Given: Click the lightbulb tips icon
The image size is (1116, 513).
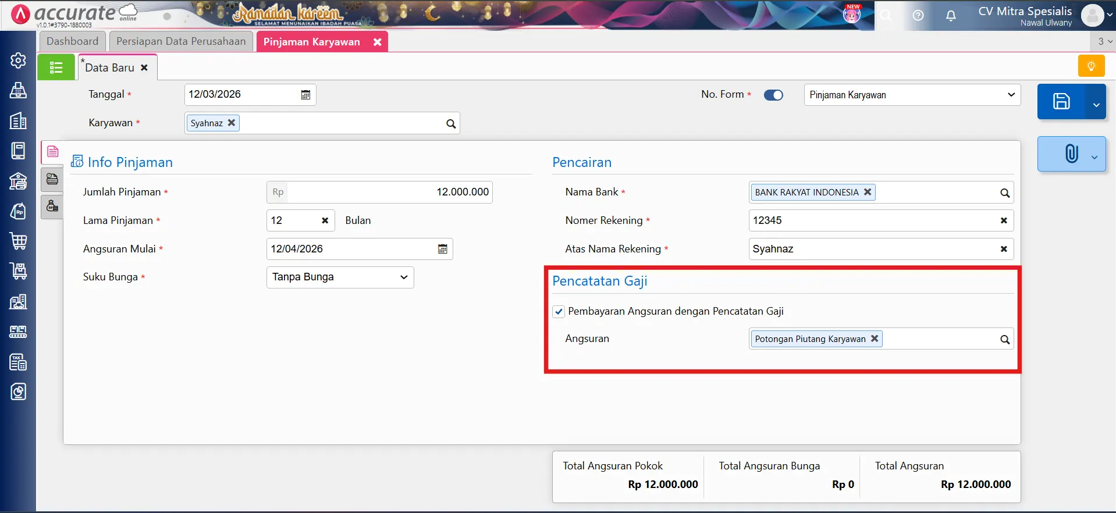Looking at the screenshot, I should tap(1091, 66).
